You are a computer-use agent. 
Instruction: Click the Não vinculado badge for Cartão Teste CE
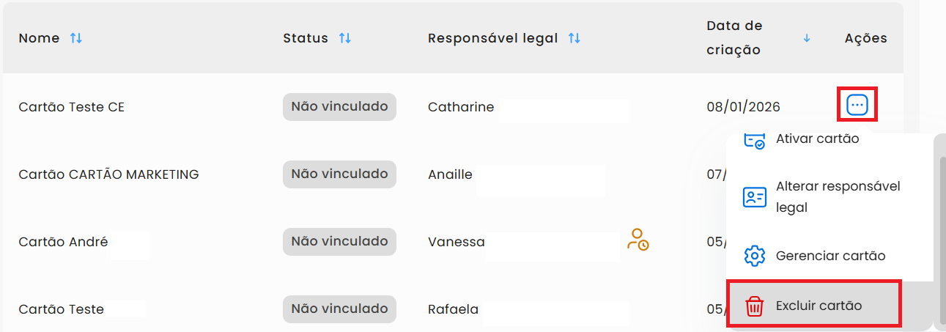coord(339,107)
